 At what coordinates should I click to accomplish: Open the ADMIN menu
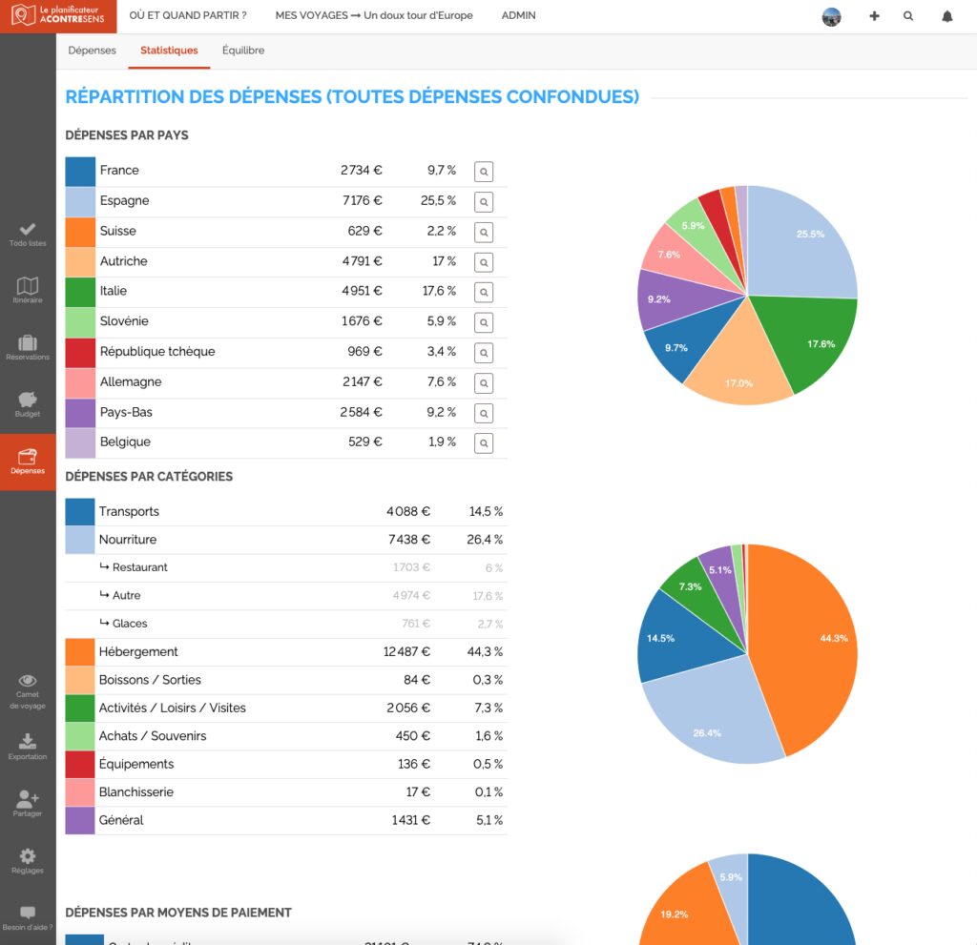point(518,16)
